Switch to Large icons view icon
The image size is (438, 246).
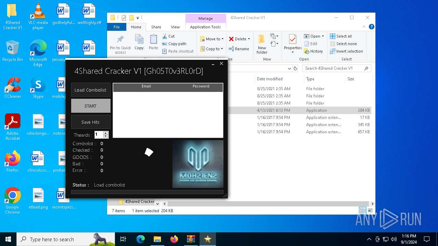370,210
